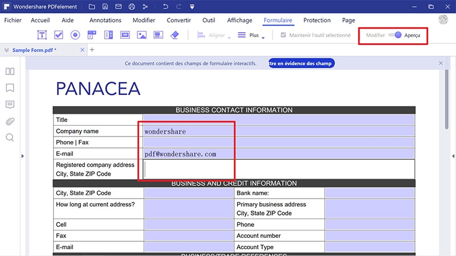This screenshot has width=456, height=256.
Task: Click the Wondershare PDFelement app logo
Action: (x=6, y=6)
